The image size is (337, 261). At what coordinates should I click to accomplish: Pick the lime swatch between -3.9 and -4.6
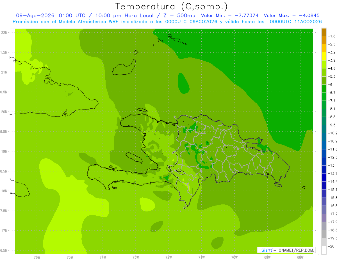click(324, 64)
